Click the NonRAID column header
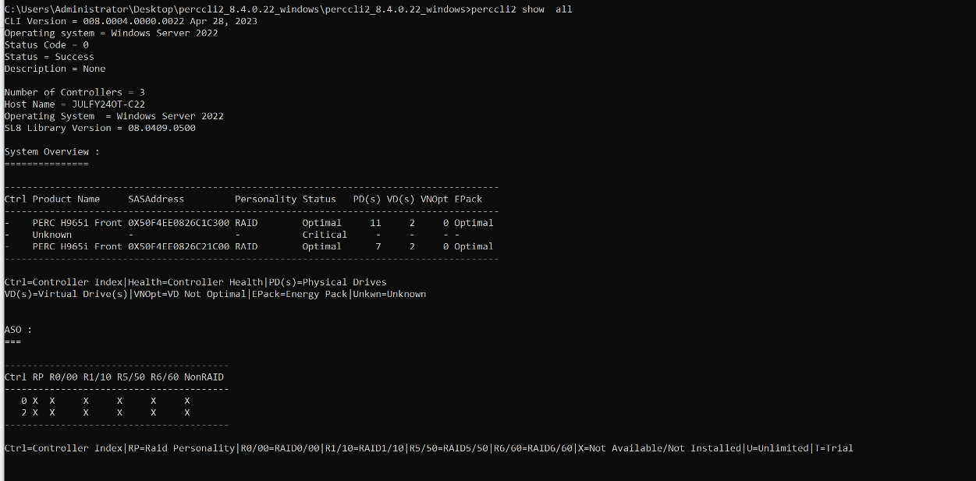 [x=204, y=377]
